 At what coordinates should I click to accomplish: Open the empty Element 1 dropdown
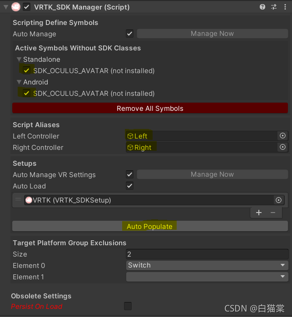tap(207, 277)
